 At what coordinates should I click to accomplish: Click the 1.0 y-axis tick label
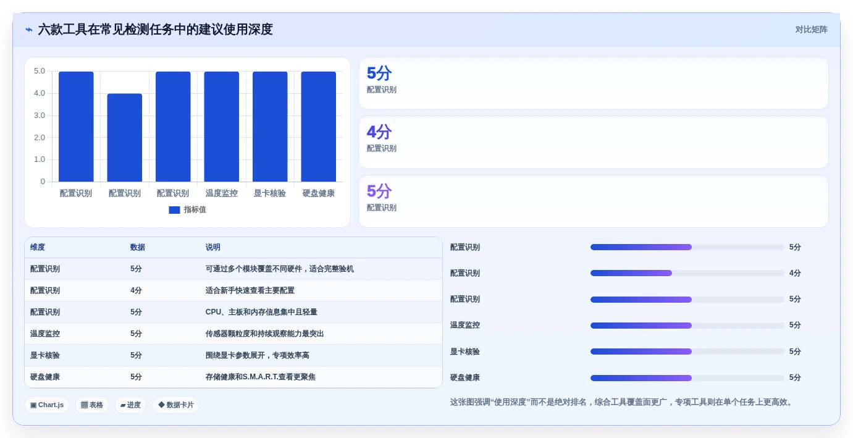click(x=40, y=159)
